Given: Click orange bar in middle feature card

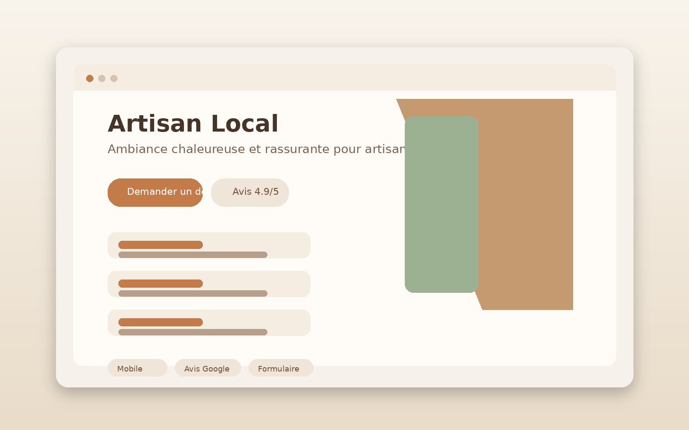Looking at the screenshot, I should point(160,283).
